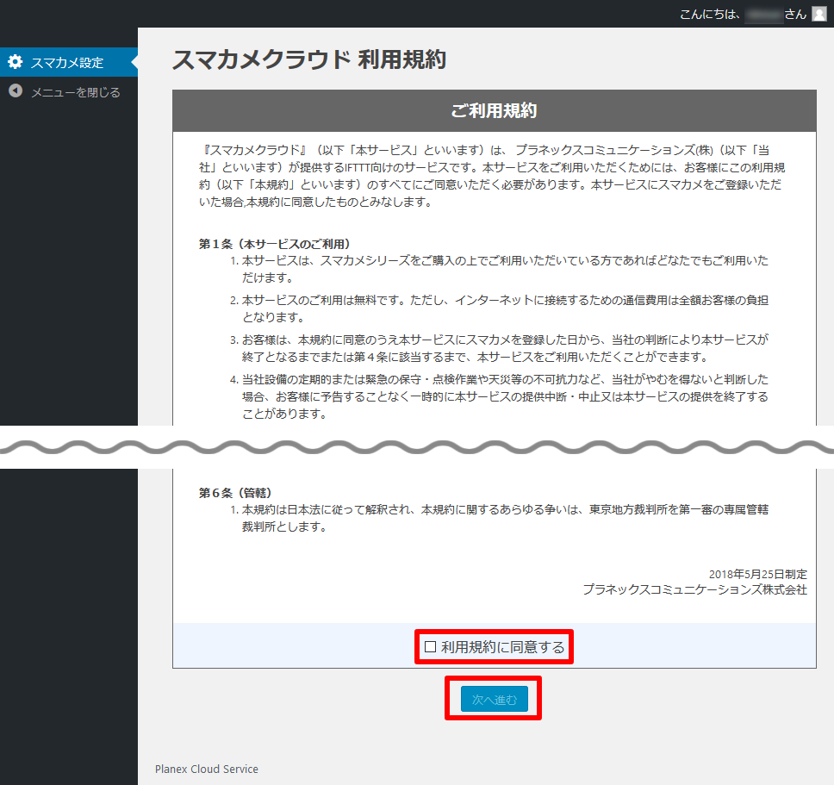Click the user avatar icon at top right
Viewport: 834px width, 785px height.
tap(819, 14)
